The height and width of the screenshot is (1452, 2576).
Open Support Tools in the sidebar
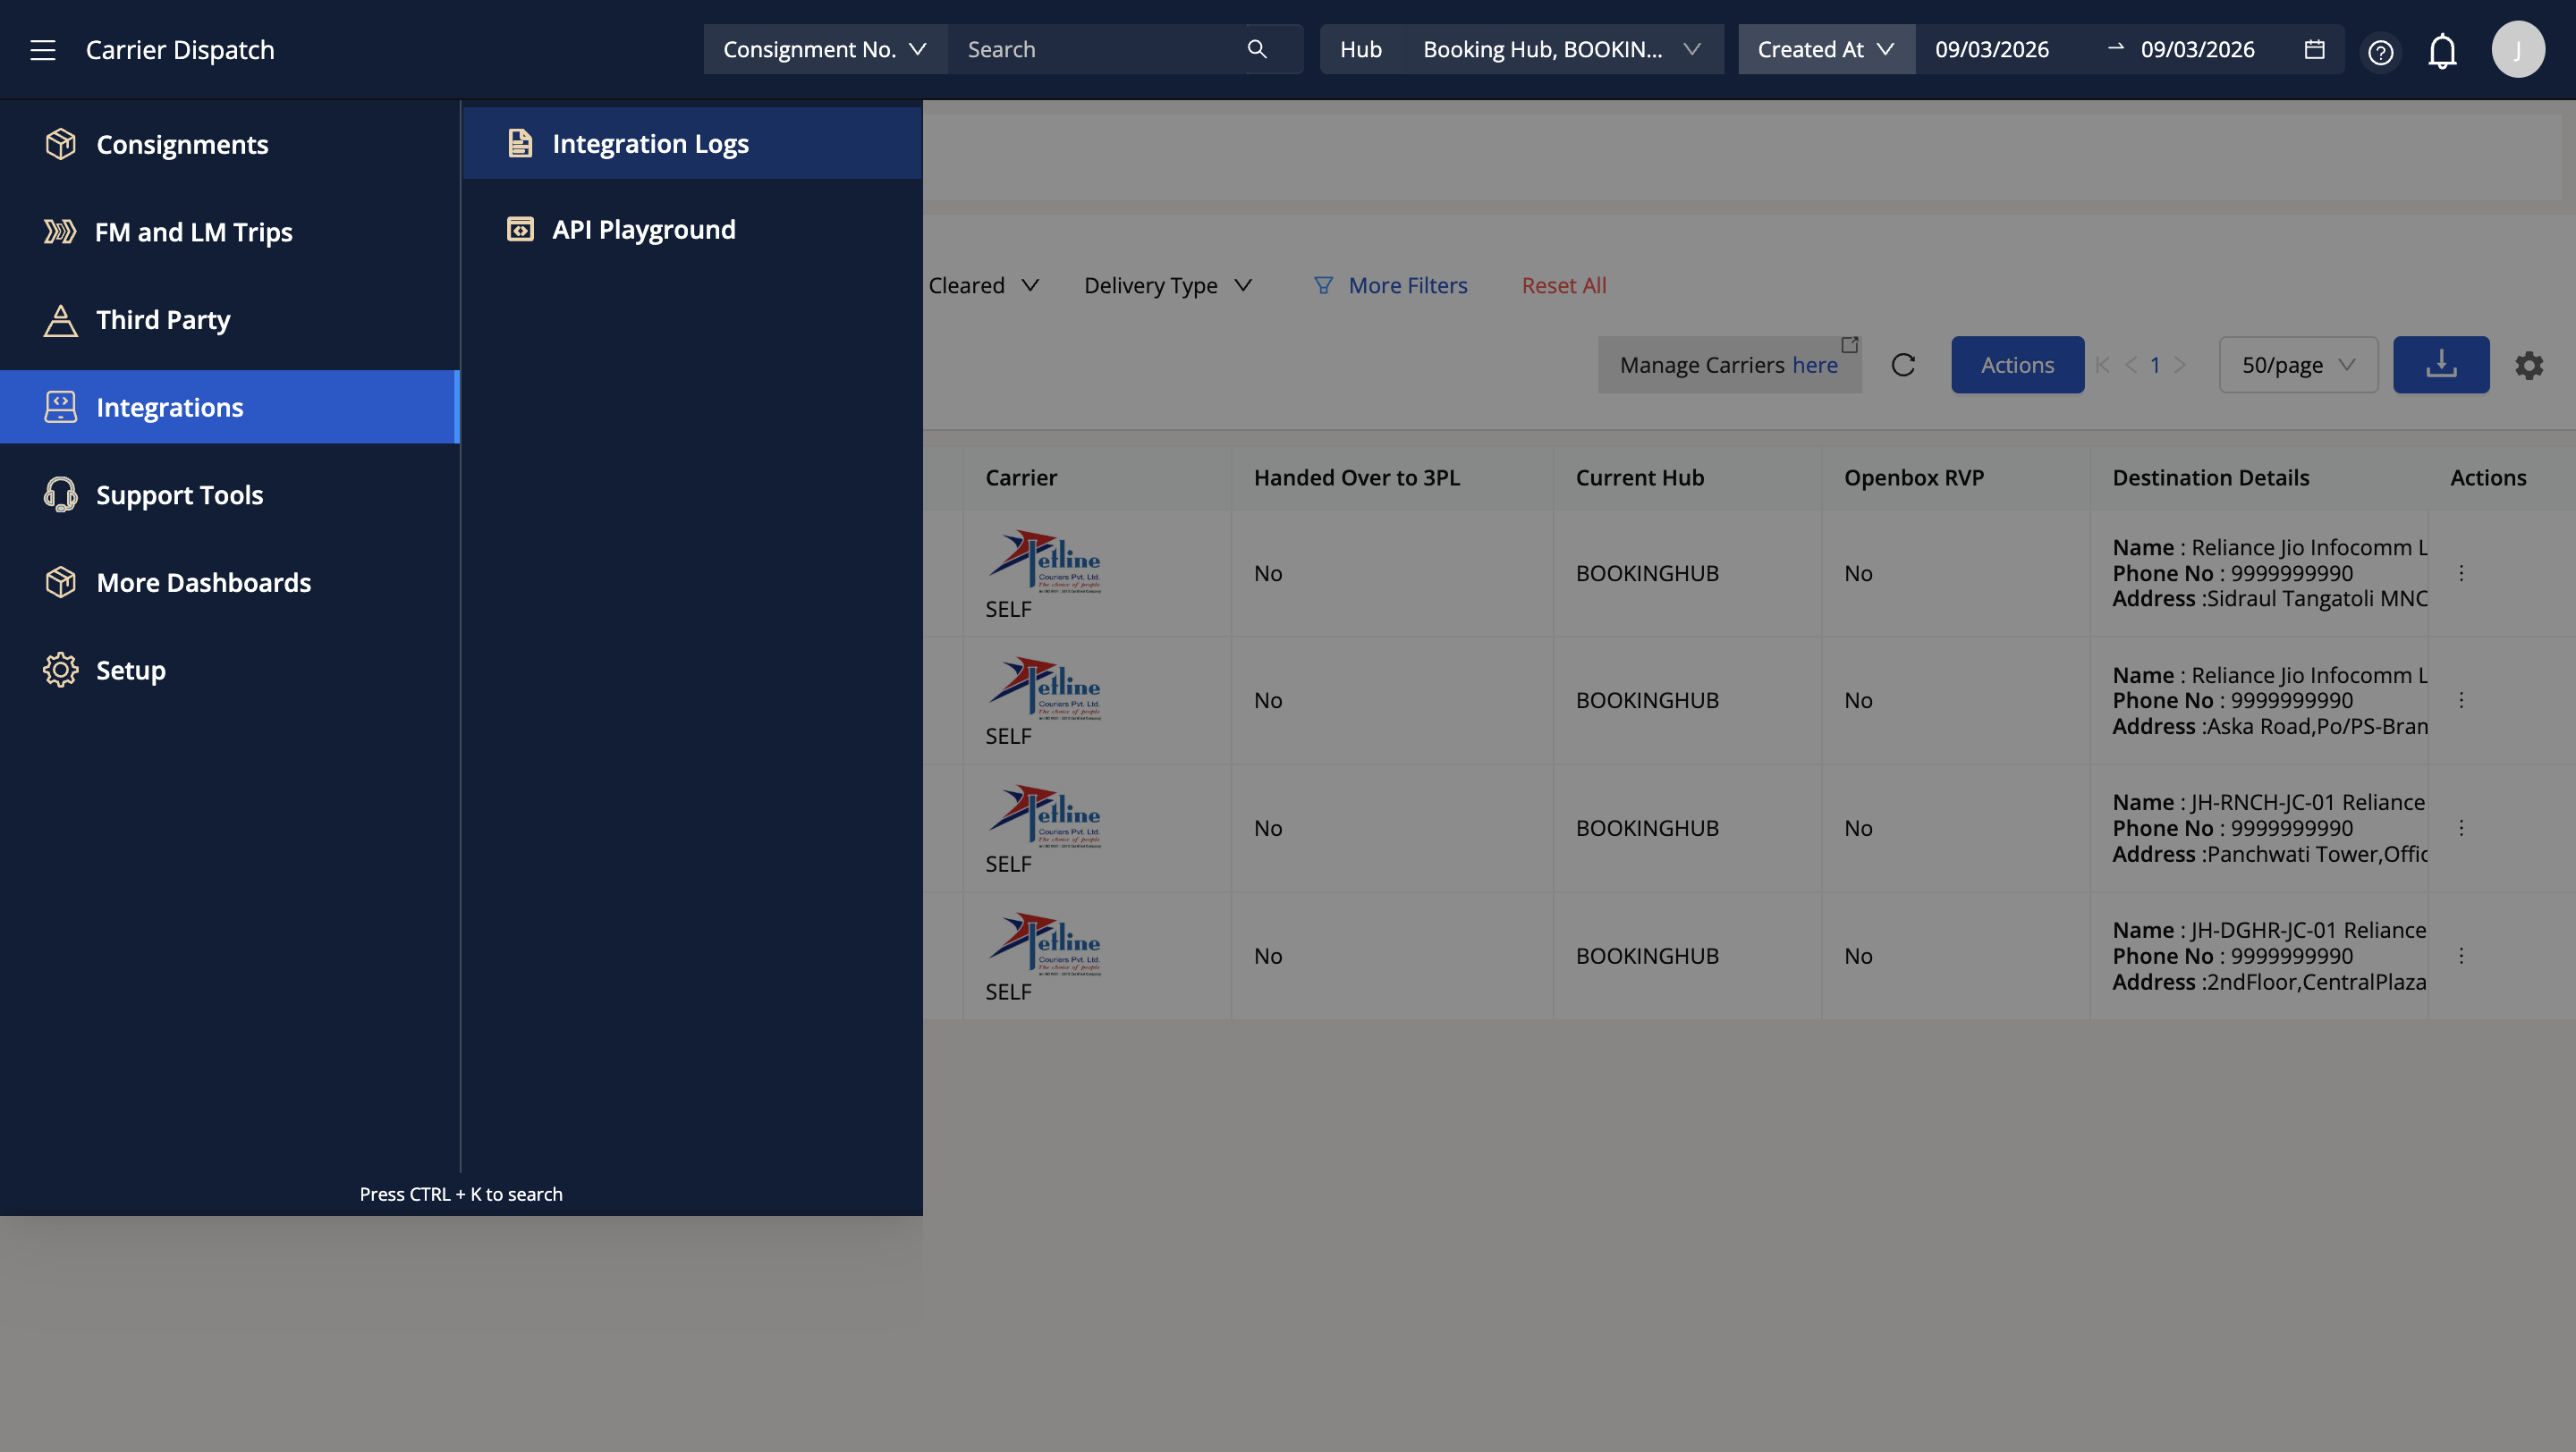pos(179,494)
